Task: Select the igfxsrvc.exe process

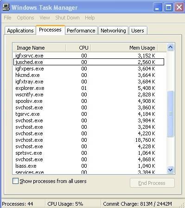Action: (x=89, y=56)
